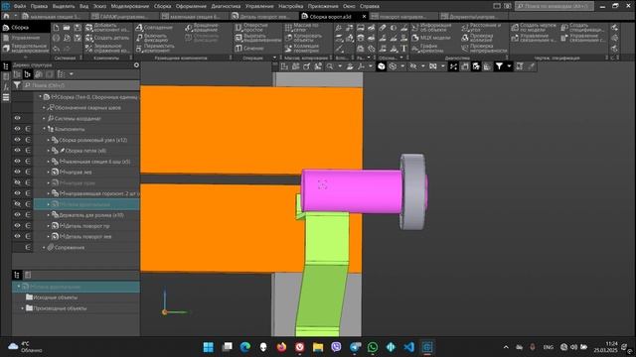
Task: Click the Создать деталь button
Action: (x=107, y=38)
